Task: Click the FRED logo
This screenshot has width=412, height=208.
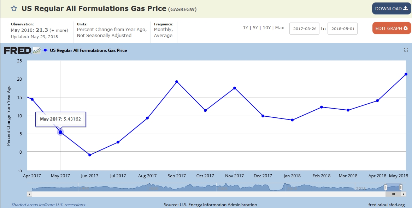Action: pos(17,50)
